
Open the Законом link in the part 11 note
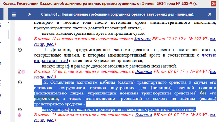point(142,39)
